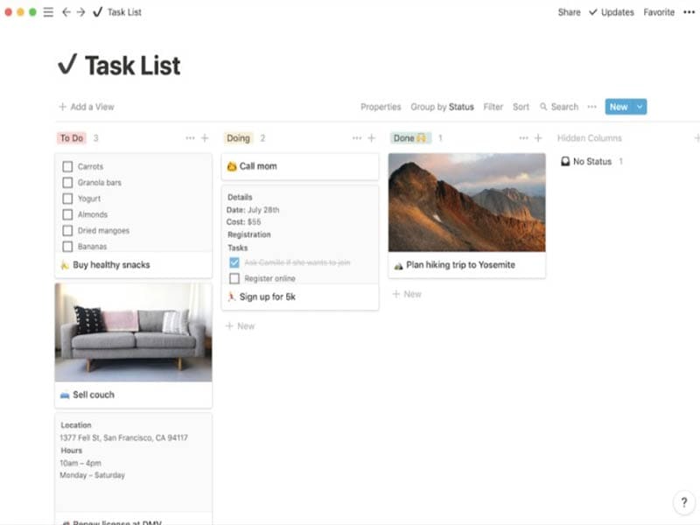The height and width of the screenshot is (525, 700).
Task: Open the top-right page options ellipsis
Action: [689, 12]
